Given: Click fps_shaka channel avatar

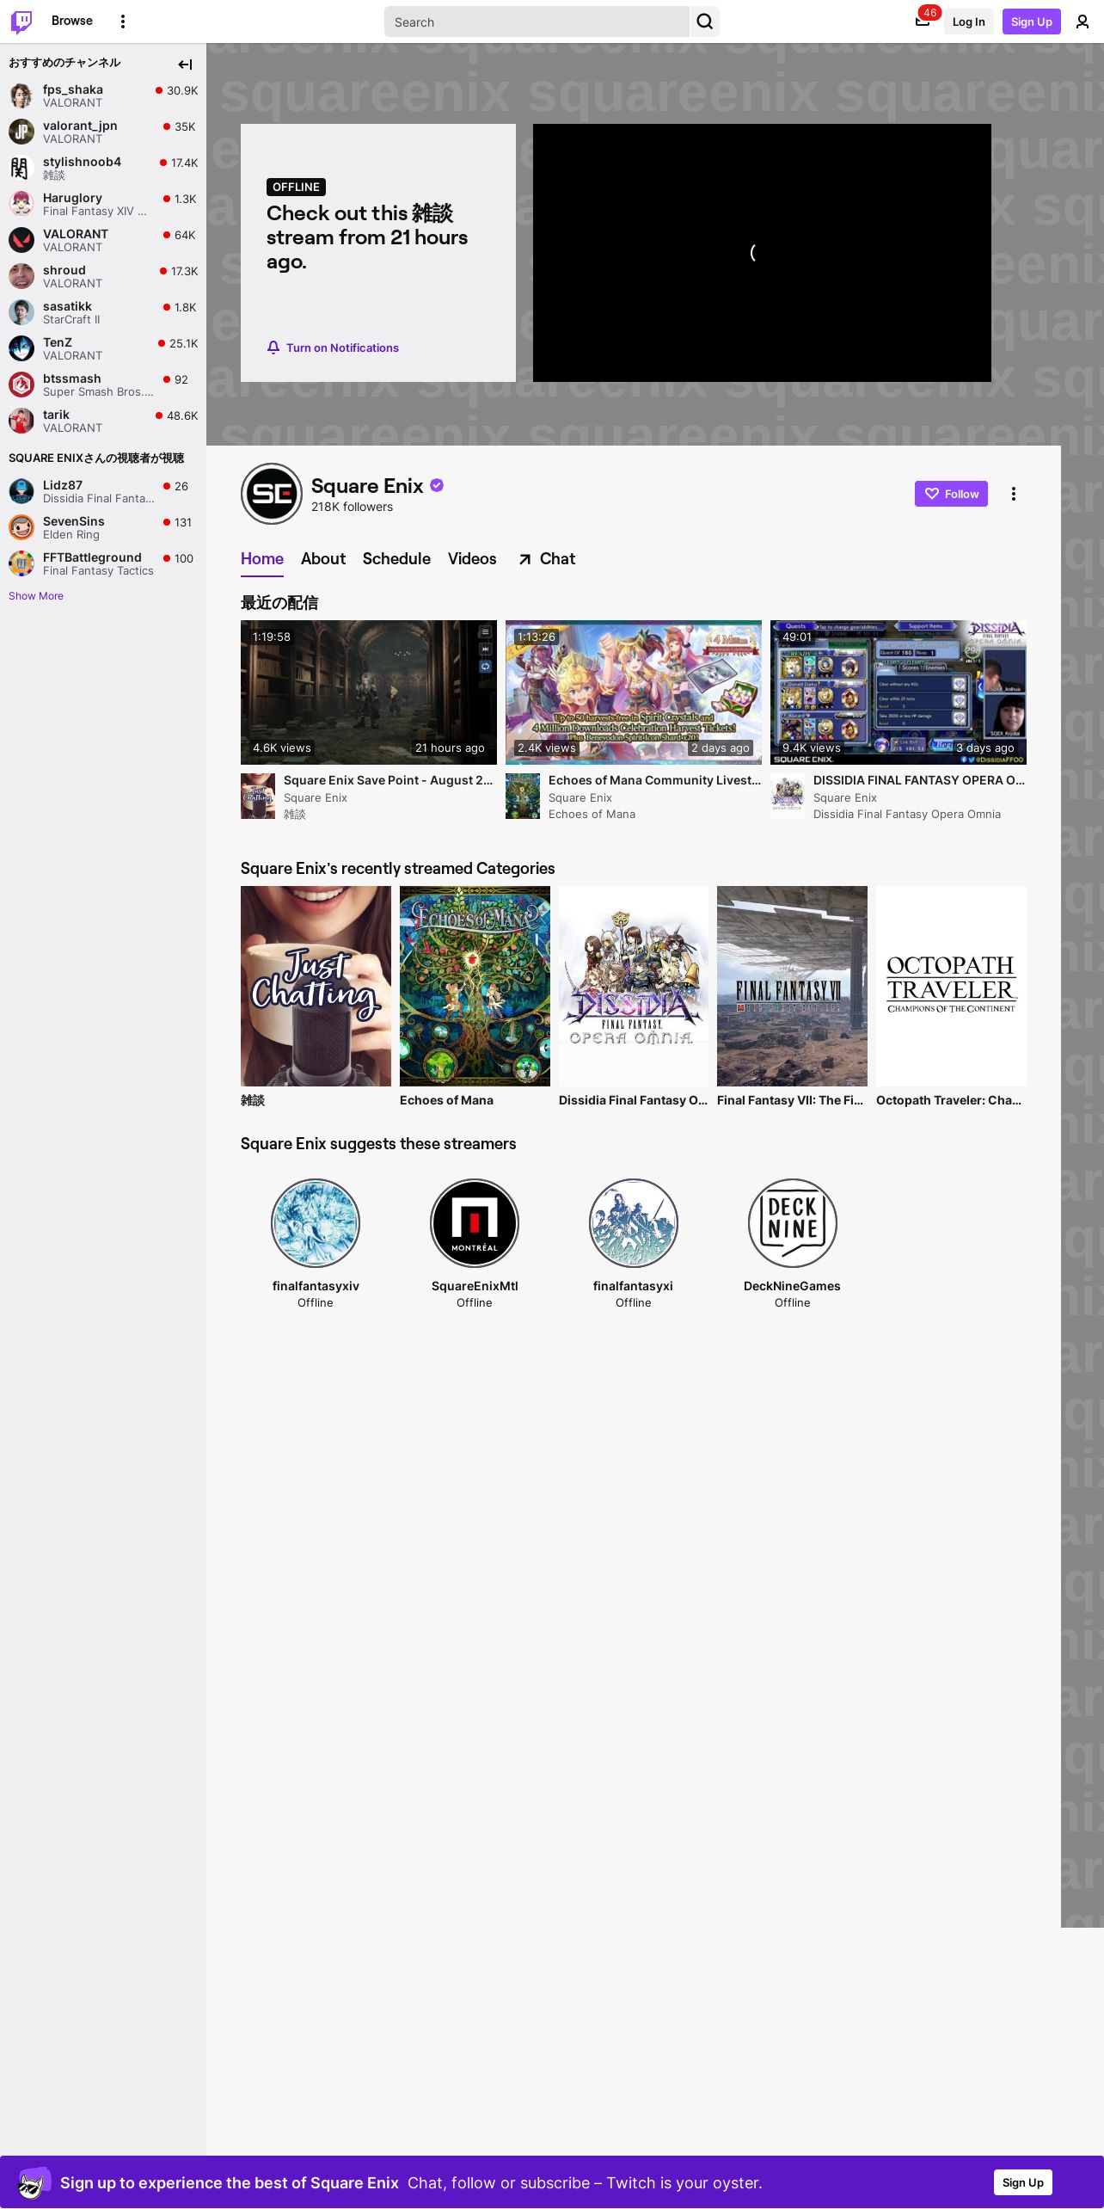Looking at the screenshot, I should point(21,95).
